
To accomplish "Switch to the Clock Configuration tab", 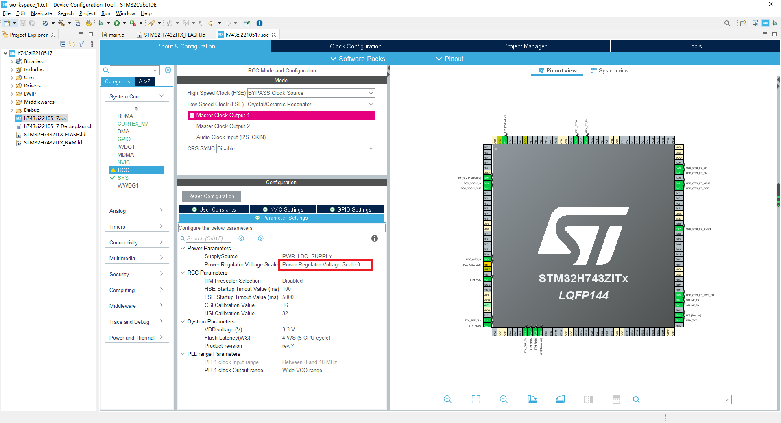I will coord(355,46).
